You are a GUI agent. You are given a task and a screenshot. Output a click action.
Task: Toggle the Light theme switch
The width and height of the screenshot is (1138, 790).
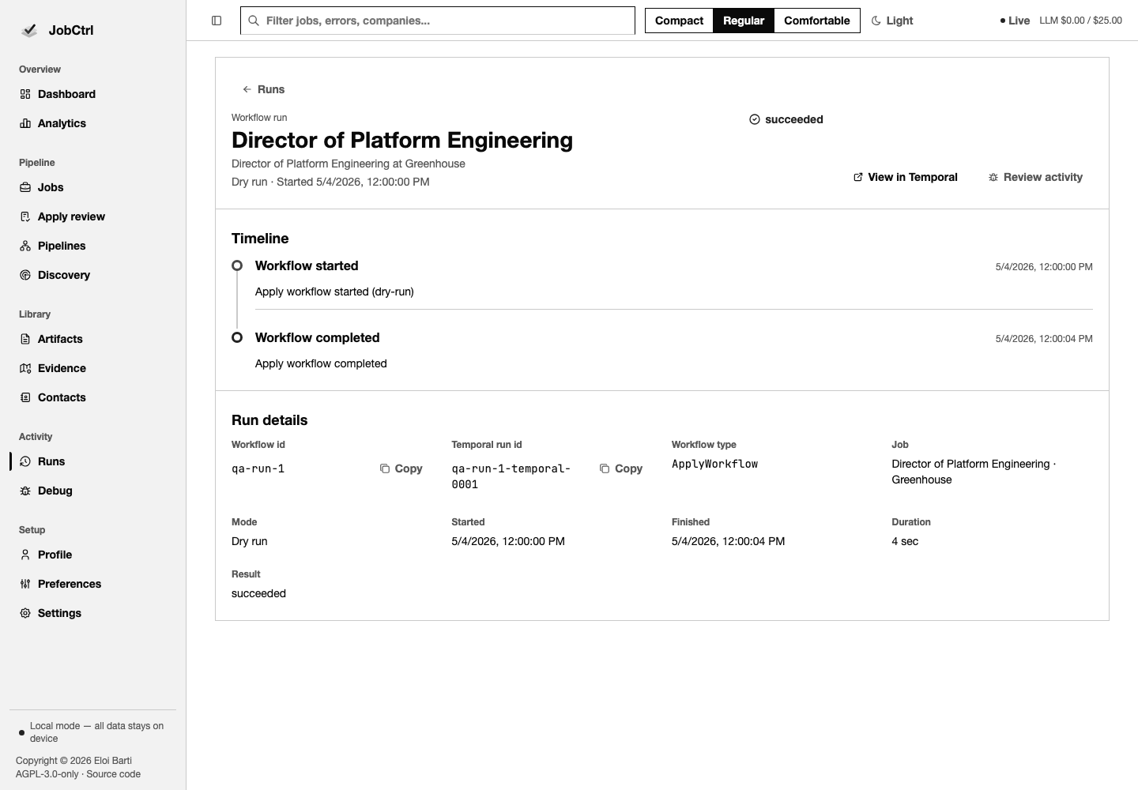coord(892,21)
